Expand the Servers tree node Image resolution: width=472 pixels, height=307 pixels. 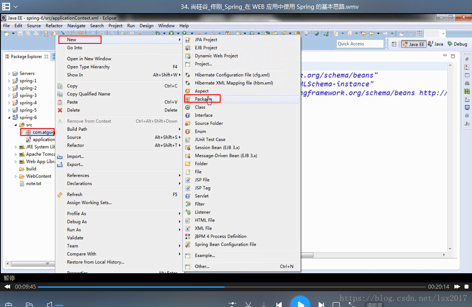[9, 74]
